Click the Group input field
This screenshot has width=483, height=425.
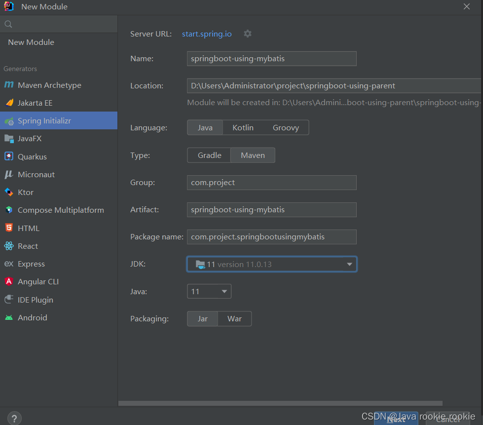[x=272, y=183]
